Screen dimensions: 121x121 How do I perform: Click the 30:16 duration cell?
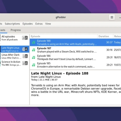110,50
